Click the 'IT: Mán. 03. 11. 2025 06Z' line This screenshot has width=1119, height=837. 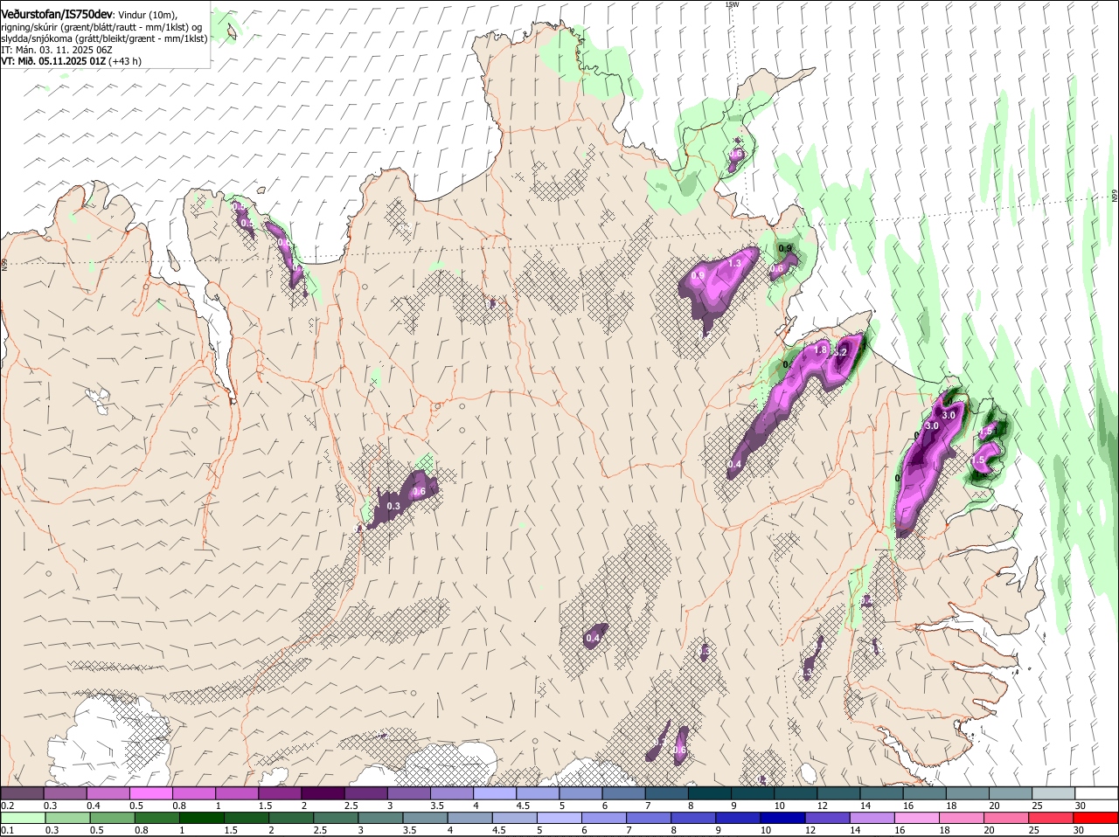tap(56, 50)
